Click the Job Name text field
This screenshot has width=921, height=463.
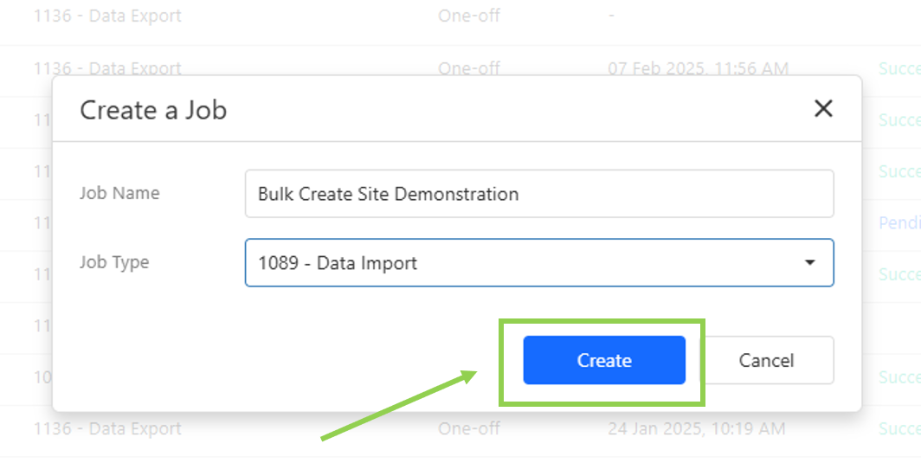[538, 194]
